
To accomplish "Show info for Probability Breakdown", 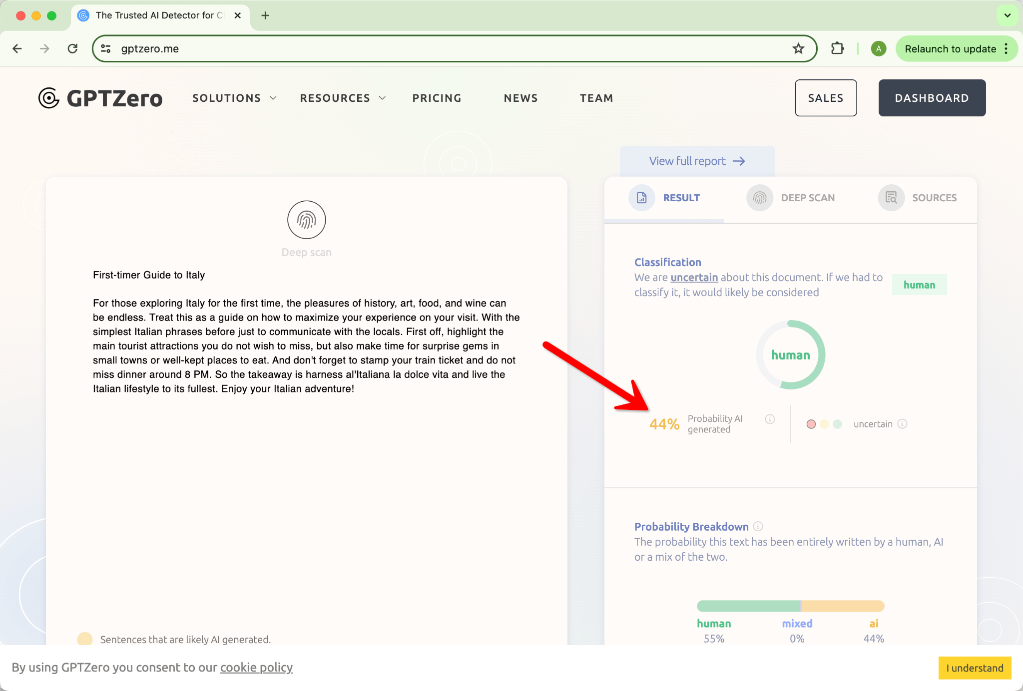I will (x=758, y=526).
